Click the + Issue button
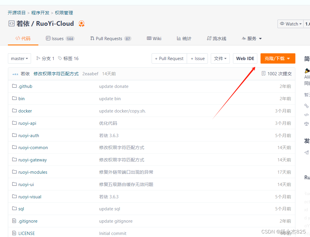 point(197,58)
